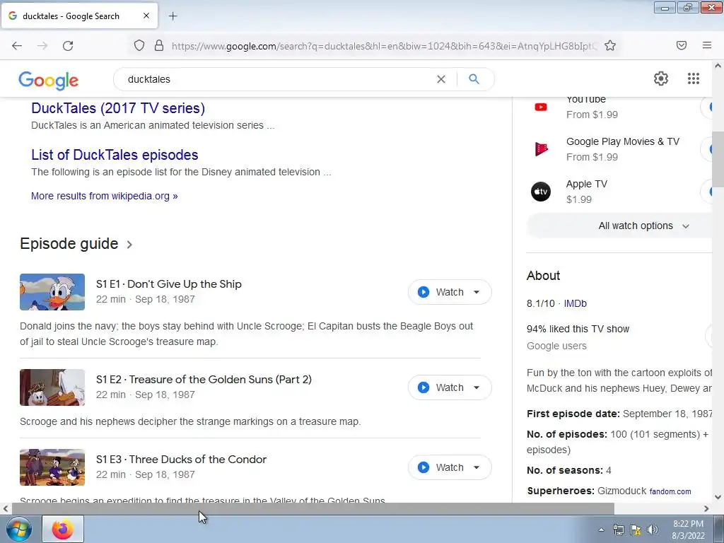
Task: Save page to Pocket
Action: pos(682,45)
